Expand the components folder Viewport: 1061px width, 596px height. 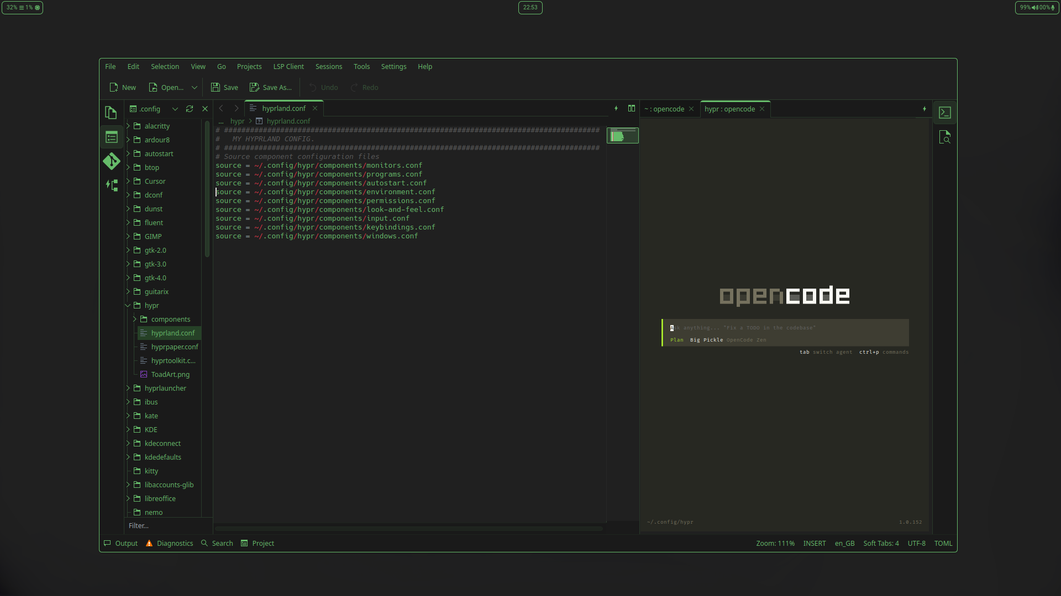[x=135, y=319]
